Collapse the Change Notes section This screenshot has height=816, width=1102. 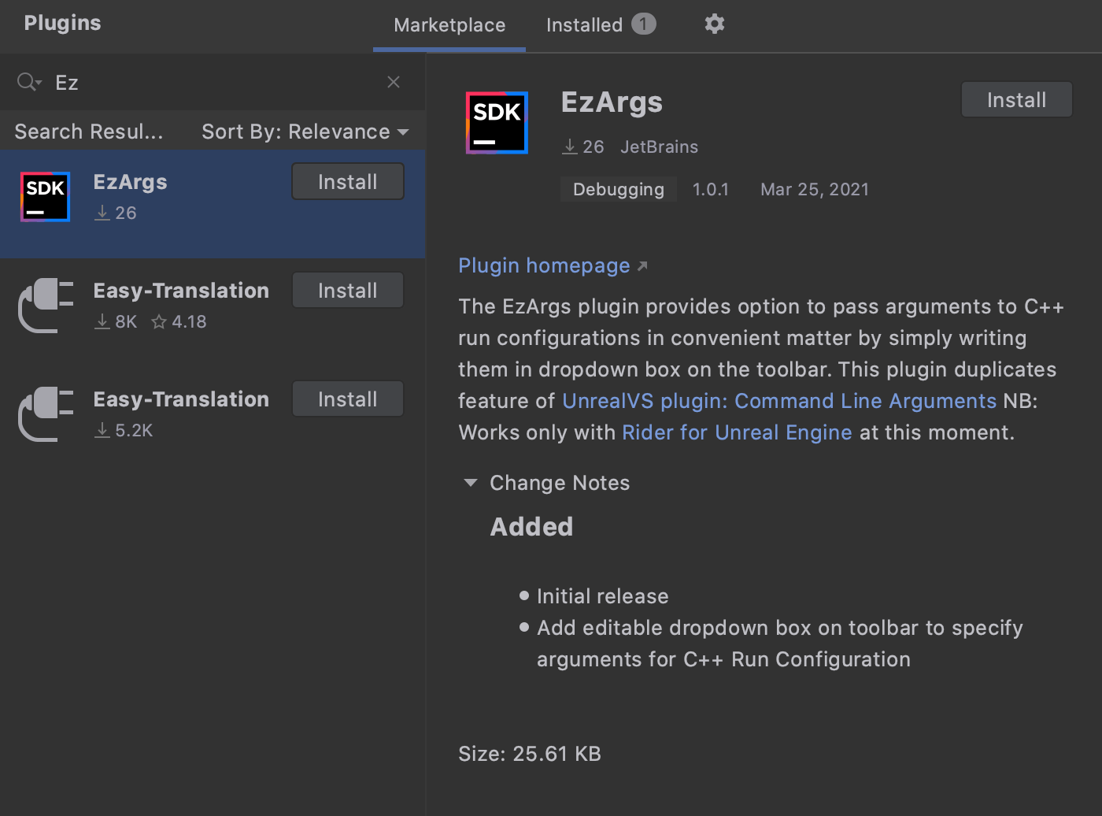pos(471,483)
